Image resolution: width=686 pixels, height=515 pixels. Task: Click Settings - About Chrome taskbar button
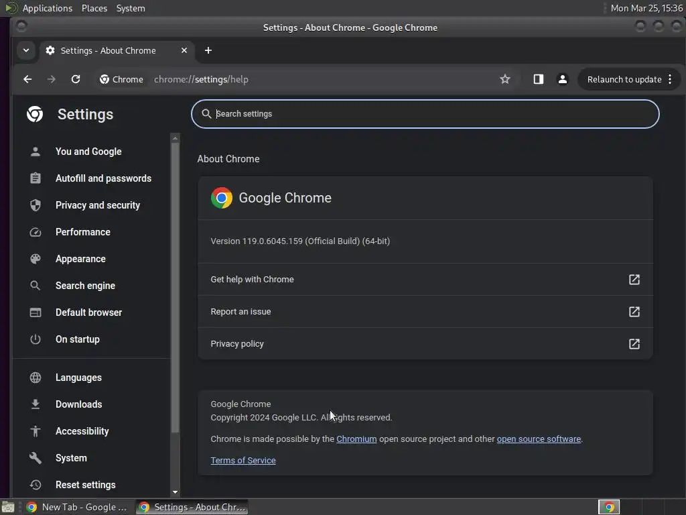coord(192,507)
